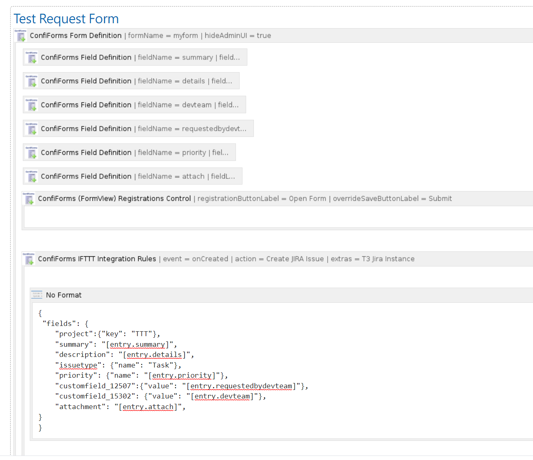Click the ConfiForms IFTTT Integration Rules icon

pos(29,259)
